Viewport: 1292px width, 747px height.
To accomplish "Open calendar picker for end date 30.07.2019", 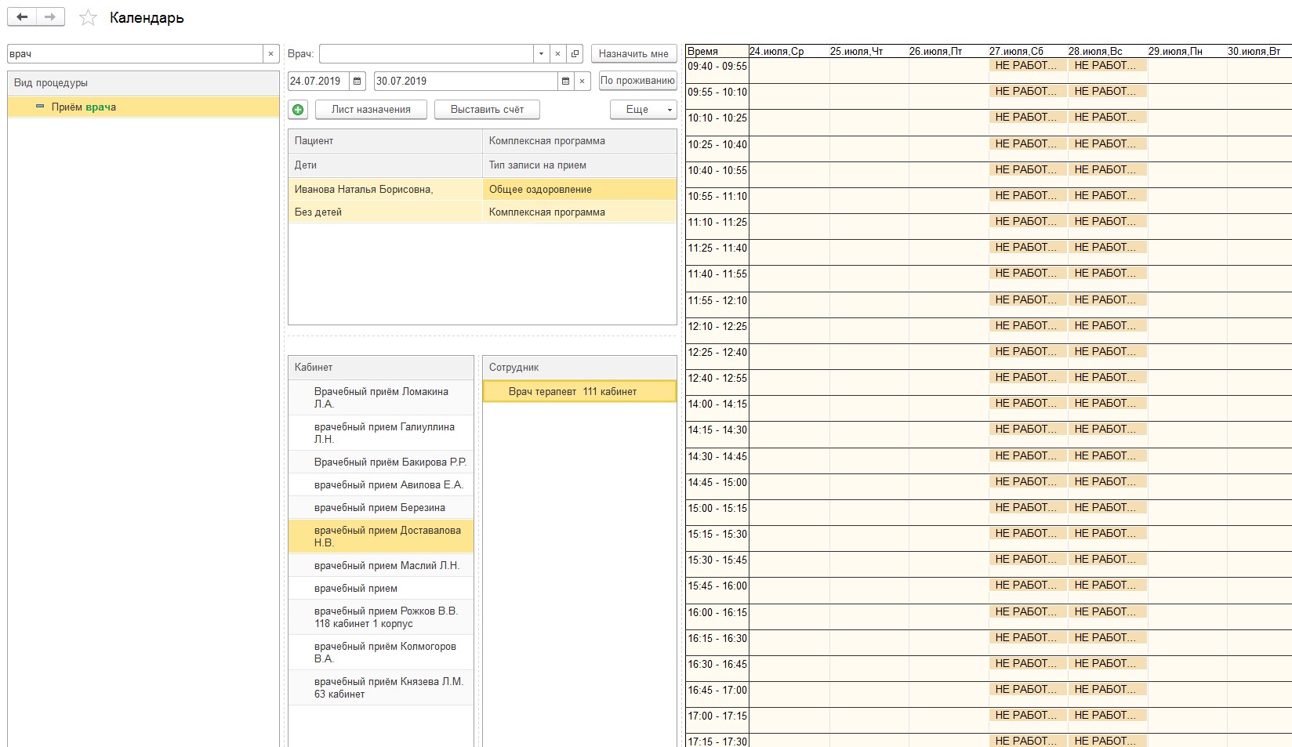I will tap(566, 81).
